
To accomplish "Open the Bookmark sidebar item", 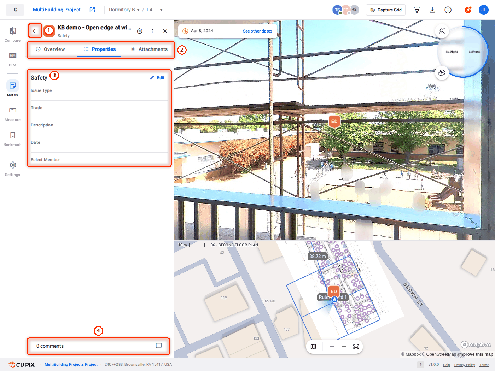I will [12, 139].
